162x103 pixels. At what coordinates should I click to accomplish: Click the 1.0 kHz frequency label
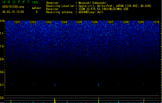click(x=2, y=46)
